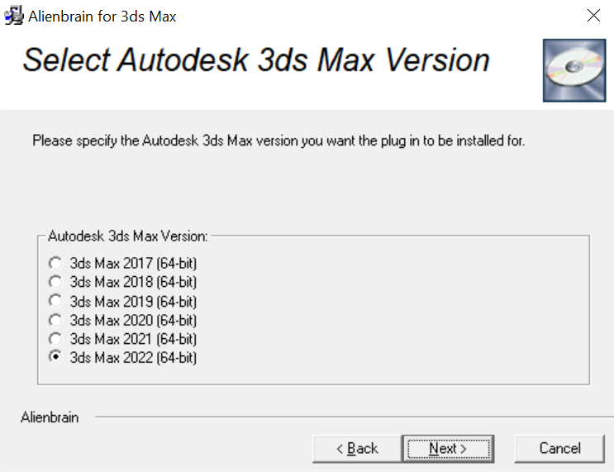This screenshot has width=614, height=472.
Task: Click the 'Autodesk 3ds Max Version:' group label
Action: point(127,236)
